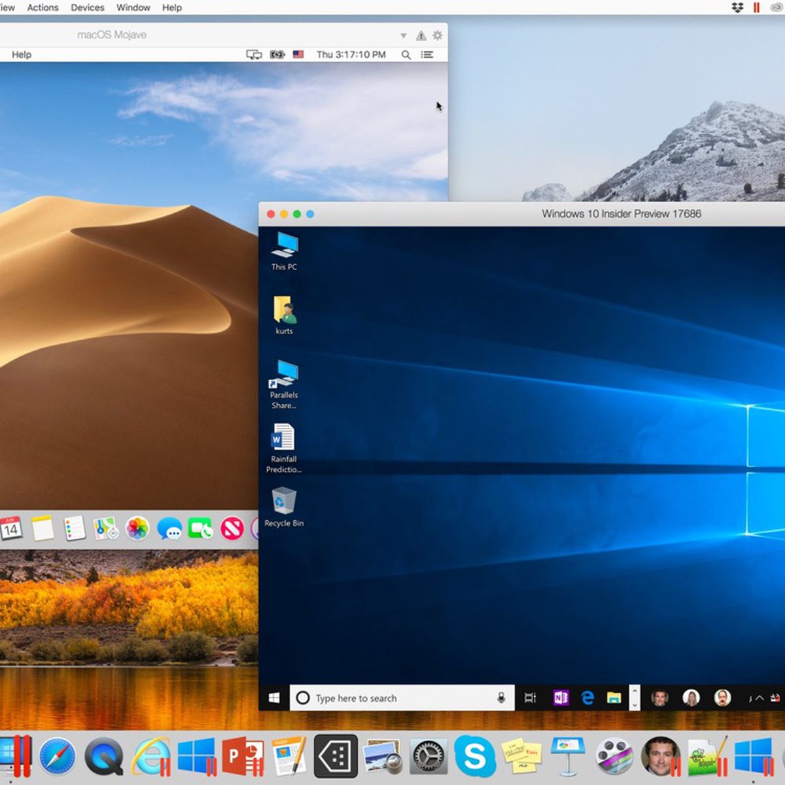Click the first contact photo on the Windows taskbar
Screen dimensions: 785x785
[x=659, y=698]
